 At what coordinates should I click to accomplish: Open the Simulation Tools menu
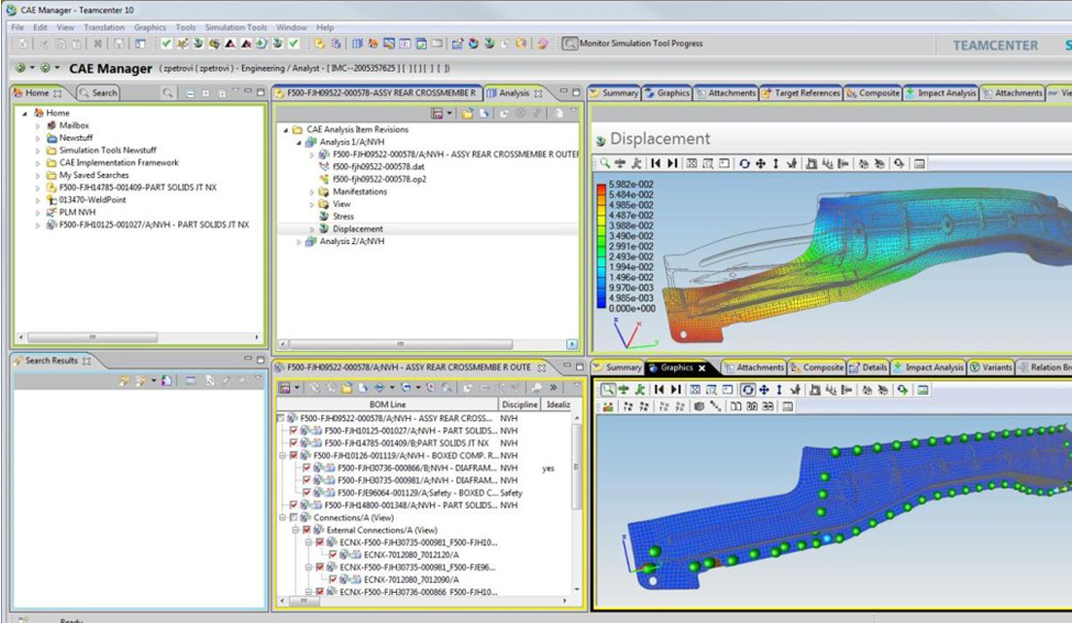pyautogui.click(x=235, y=27)
